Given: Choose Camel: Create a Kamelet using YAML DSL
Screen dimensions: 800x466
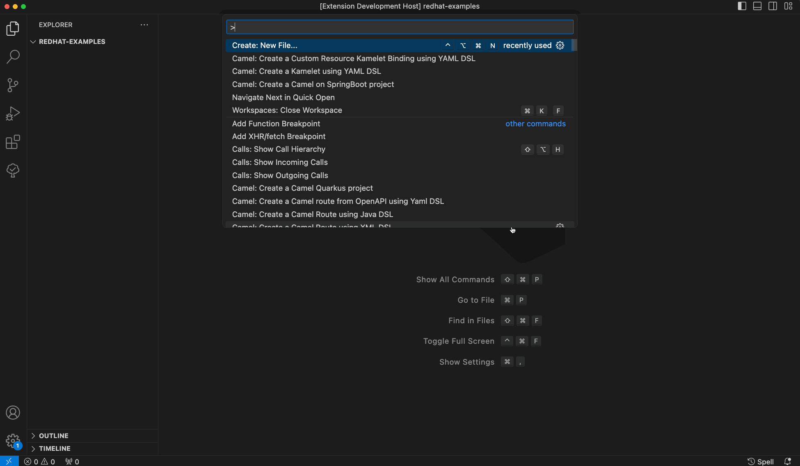Looking at the screenshot, I should (x=306, y=71).
